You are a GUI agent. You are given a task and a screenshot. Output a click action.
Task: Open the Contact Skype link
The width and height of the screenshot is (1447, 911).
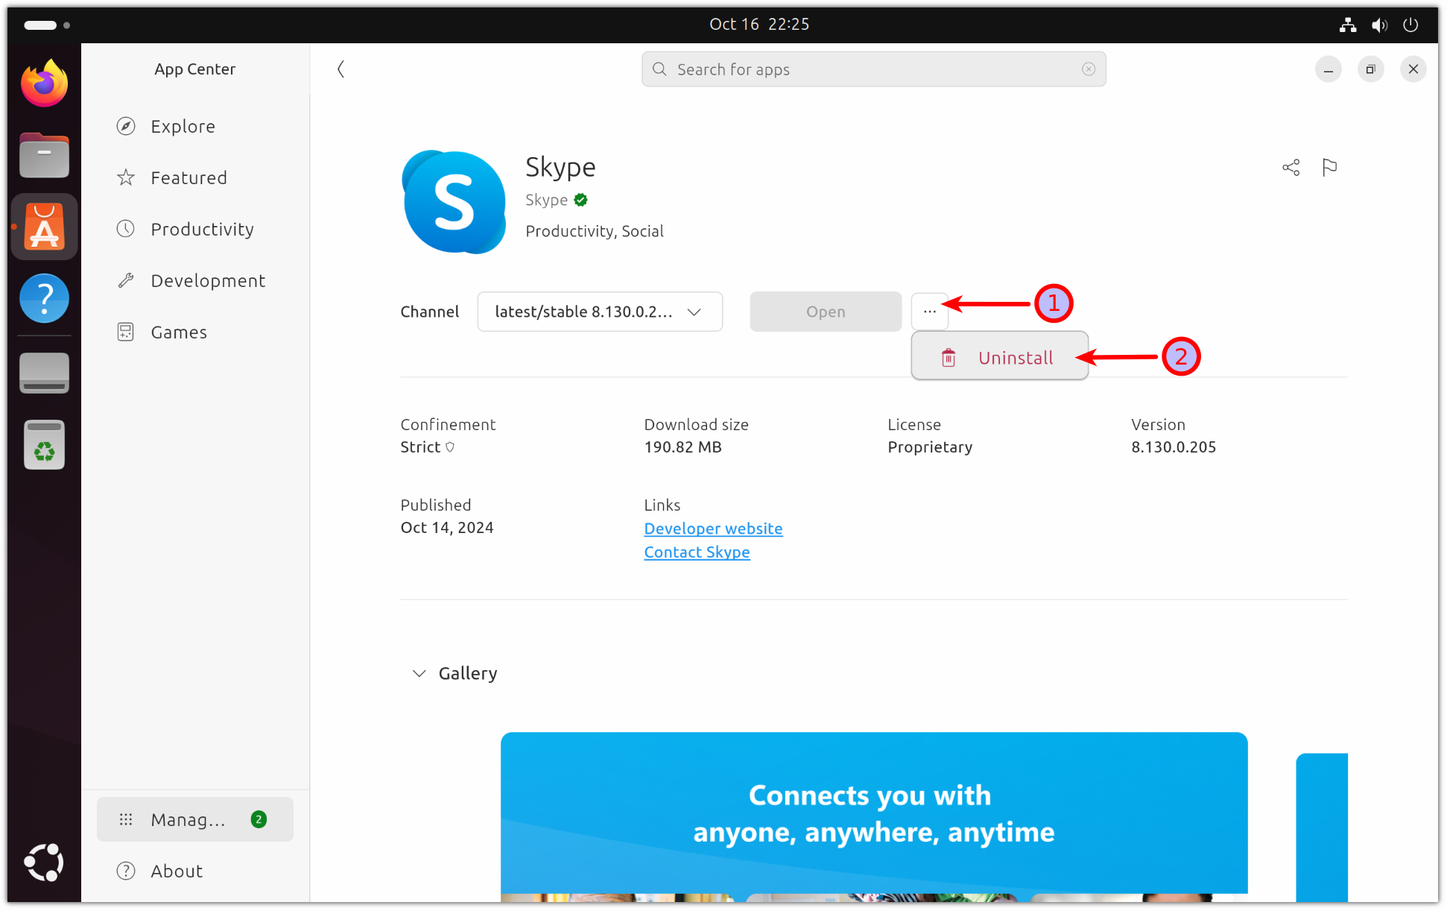coord(697,552)
